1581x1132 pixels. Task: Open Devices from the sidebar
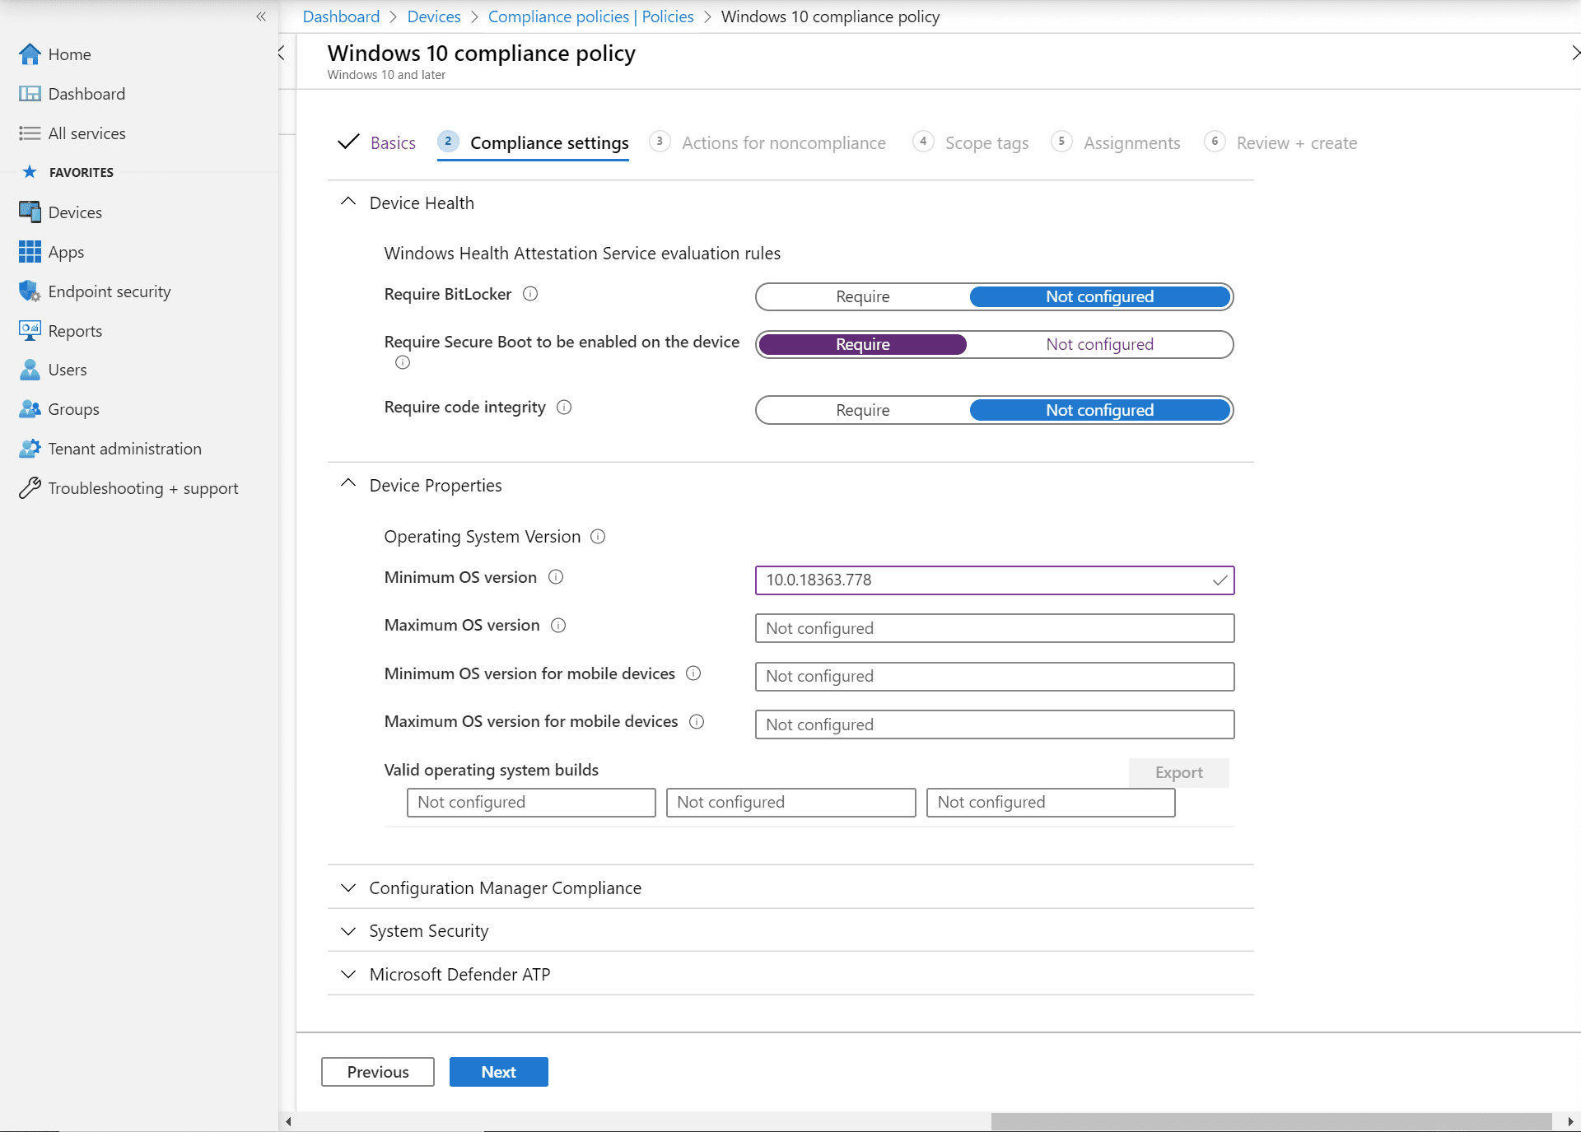coord(73,212)
